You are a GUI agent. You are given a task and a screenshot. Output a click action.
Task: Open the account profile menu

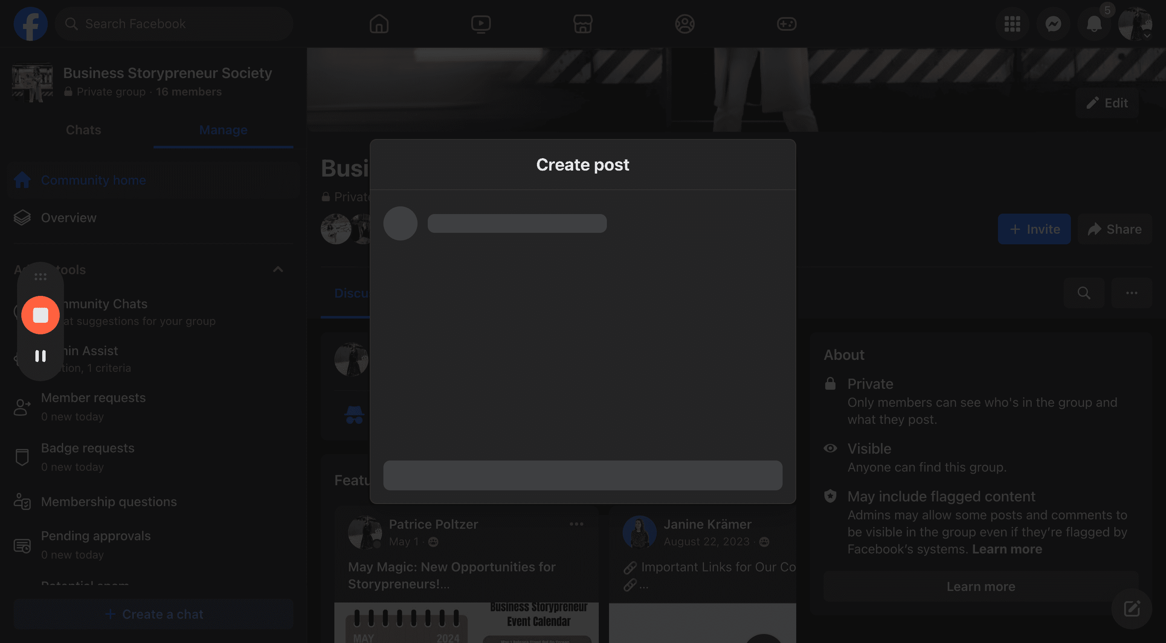click(1134, 23)
